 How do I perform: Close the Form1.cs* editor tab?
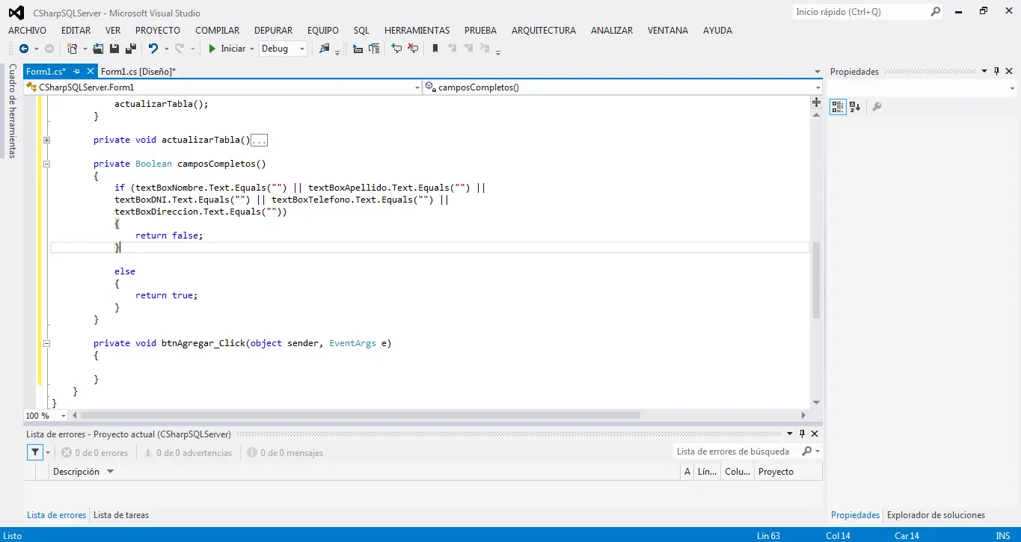tap(91, 71)
